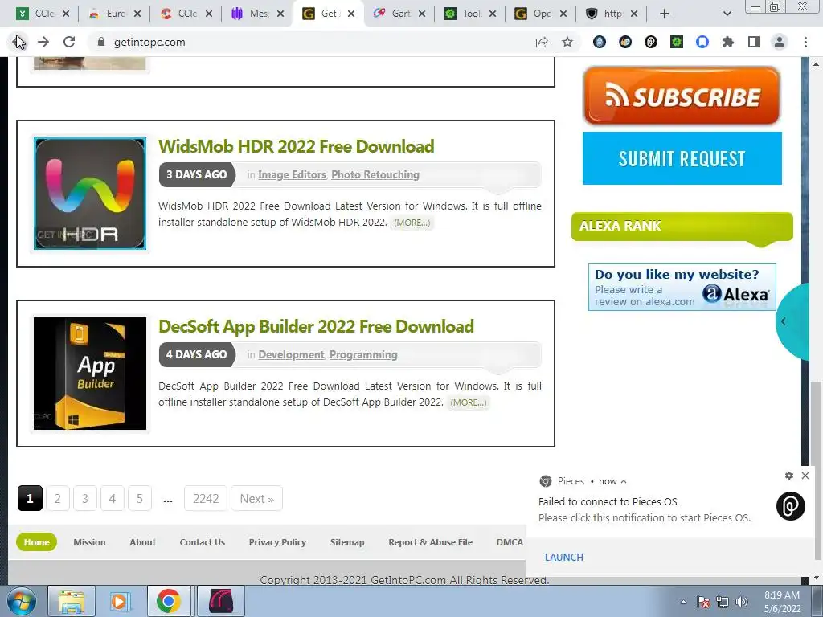Click the orange SUBSCRIBE button
Screen dimensions: 823x617
coord(682,96)
